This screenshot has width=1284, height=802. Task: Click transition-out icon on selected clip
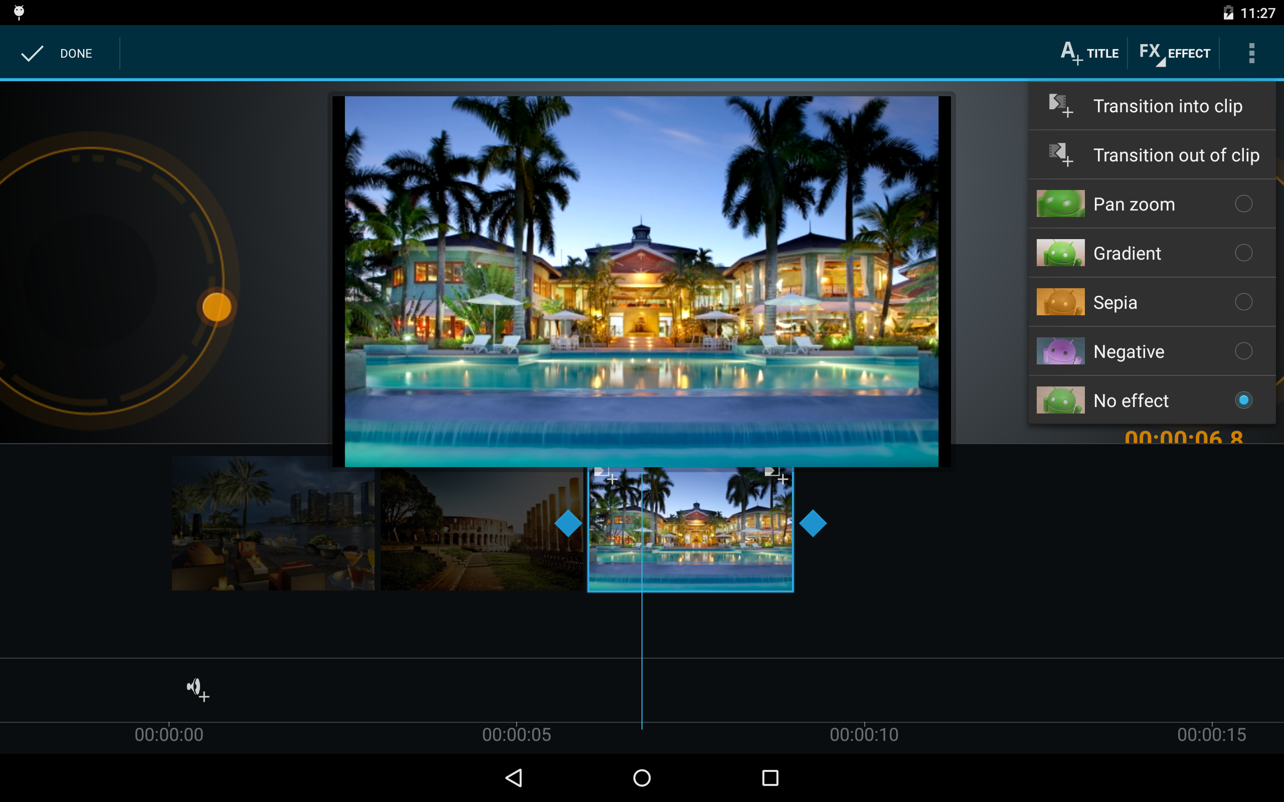tap(776, 475)
